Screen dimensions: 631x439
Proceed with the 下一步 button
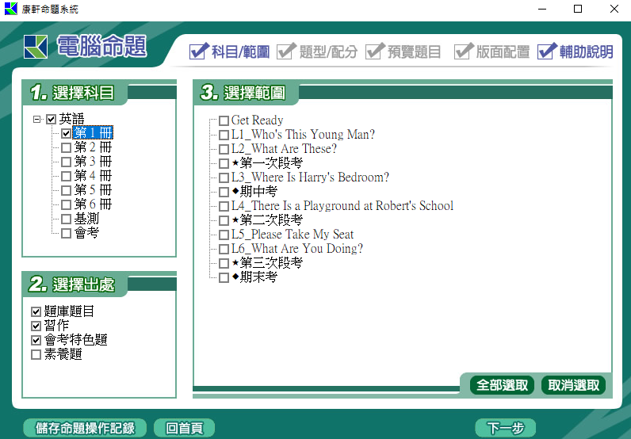coord(506,428)
